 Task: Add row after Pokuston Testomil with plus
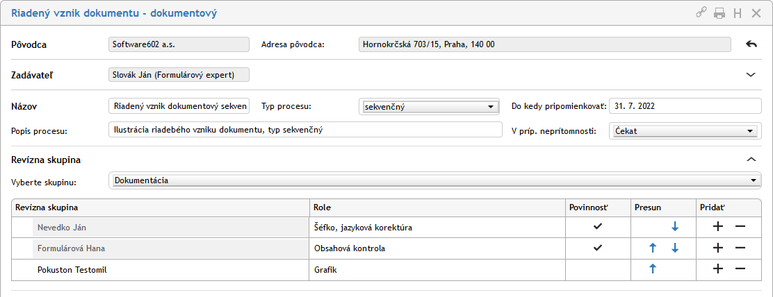coord(718,269)
